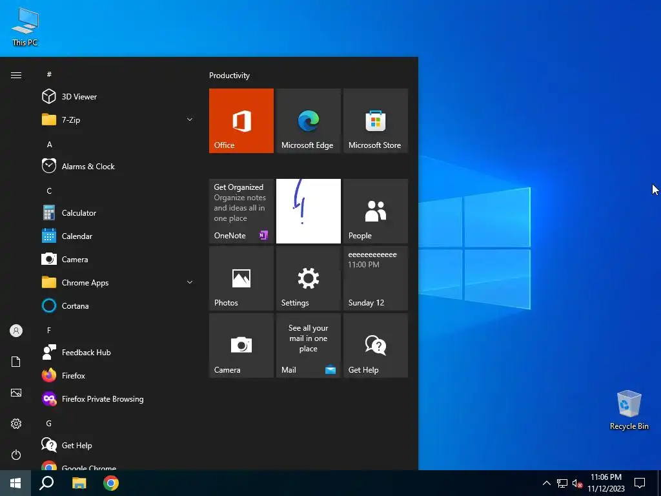Click the C letter header
The image size is (661, 496).
click(x=49, y=191)
